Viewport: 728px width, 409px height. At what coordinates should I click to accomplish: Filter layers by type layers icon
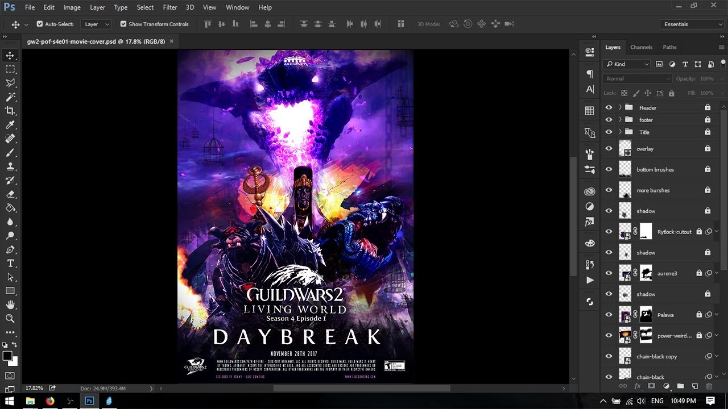(685, 64)
